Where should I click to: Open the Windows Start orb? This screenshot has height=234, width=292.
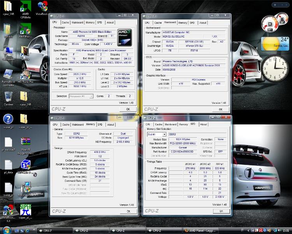[6, 230]
